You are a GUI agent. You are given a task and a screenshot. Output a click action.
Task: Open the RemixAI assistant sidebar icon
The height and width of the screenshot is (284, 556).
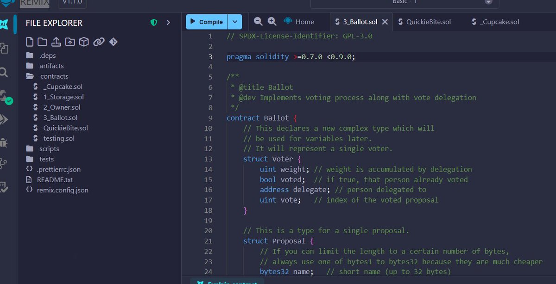pyautogui.click(x=4, y=24)
